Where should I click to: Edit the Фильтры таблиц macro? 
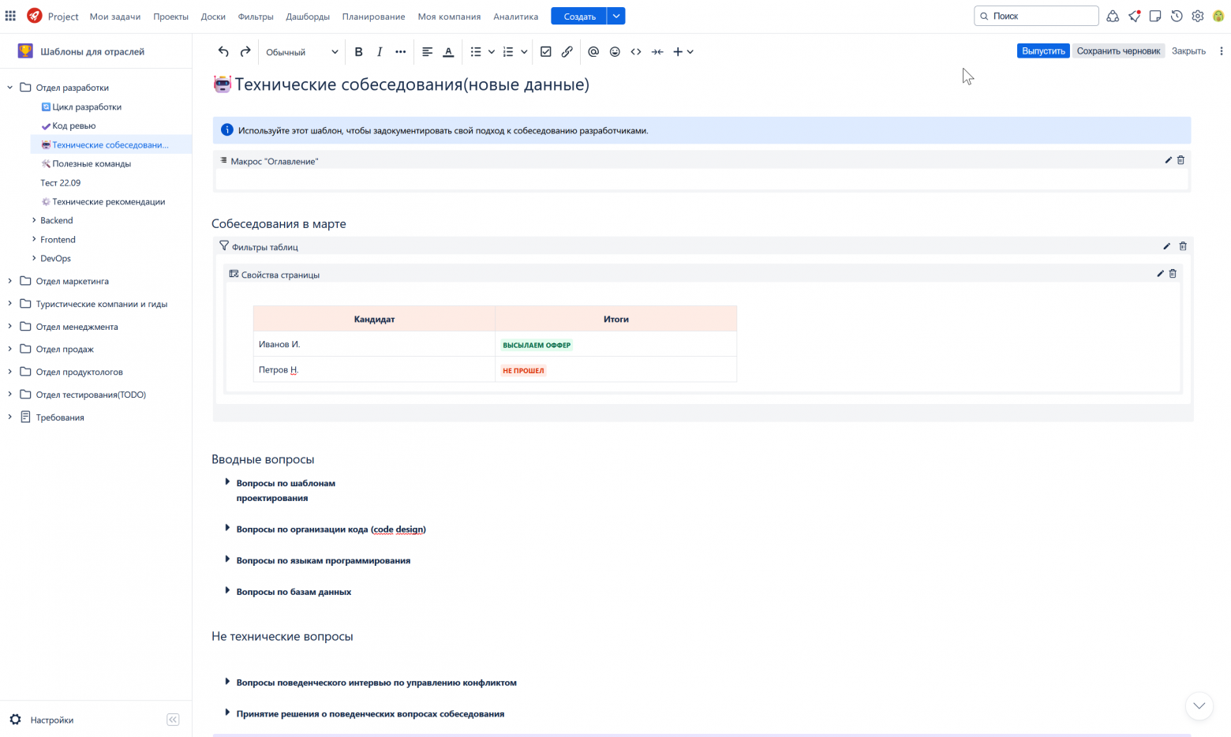click(x=1167, y=246)
